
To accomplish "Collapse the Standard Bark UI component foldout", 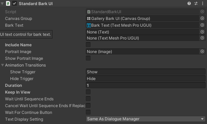I will 2,4.
